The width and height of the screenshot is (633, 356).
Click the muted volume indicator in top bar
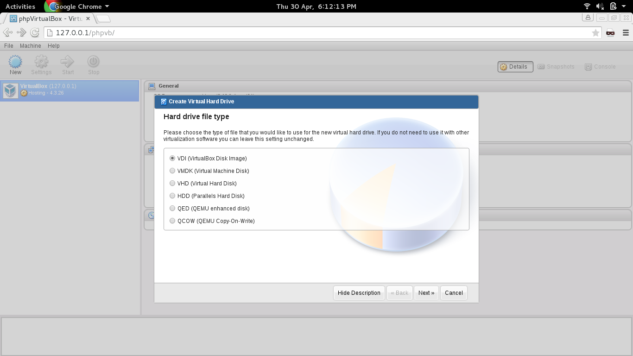pyautogui.click(x=600, y=6)
